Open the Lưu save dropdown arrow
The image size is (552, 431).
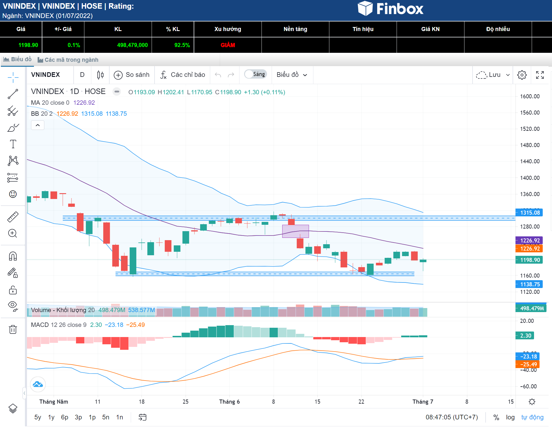(x=508, y=75)
